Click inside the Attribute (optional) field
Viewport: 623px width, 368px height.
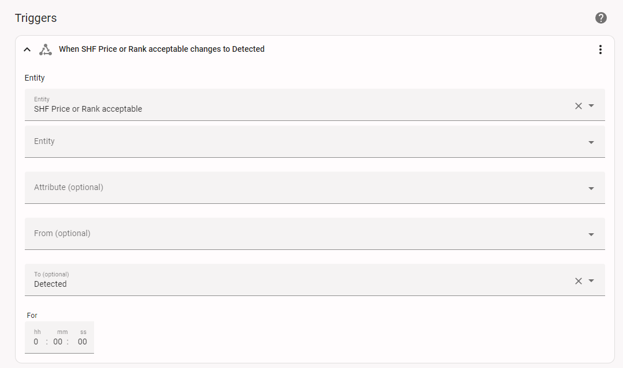tap(288, 188)
